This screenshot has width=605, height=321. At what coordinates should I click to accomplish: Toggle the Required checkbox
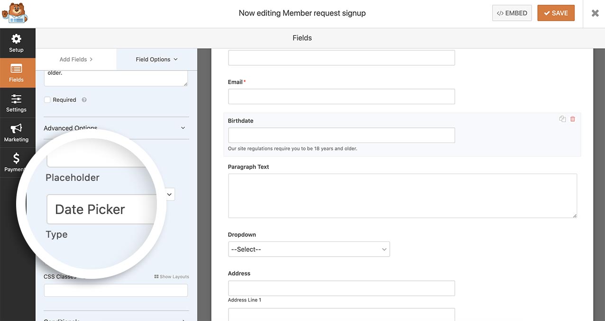47,100
